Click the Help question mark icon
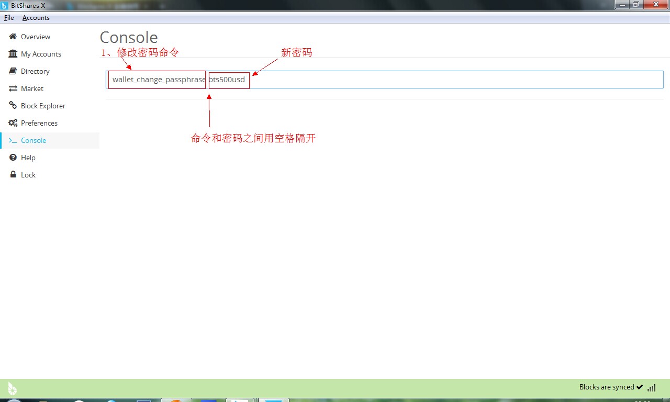 click(x=13, y=158)
